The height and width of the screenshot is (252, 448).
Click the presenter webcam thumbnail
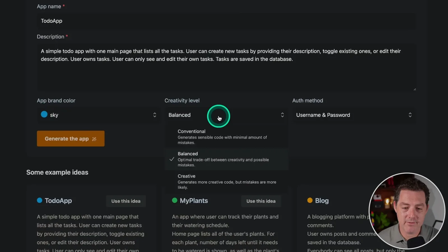click(x=407, y=211)
